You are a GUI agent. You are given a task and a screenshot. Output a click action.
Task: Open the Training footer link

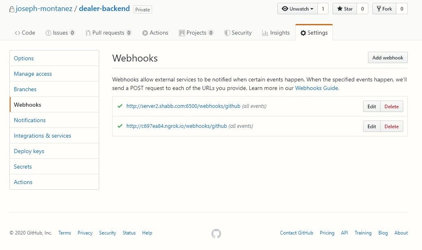[363, 233]
